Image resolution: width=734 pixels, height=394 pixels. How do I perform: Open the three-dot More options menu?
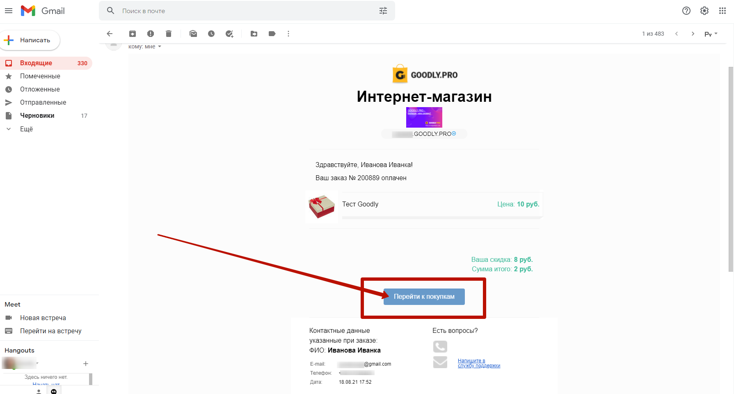(288, 34)
